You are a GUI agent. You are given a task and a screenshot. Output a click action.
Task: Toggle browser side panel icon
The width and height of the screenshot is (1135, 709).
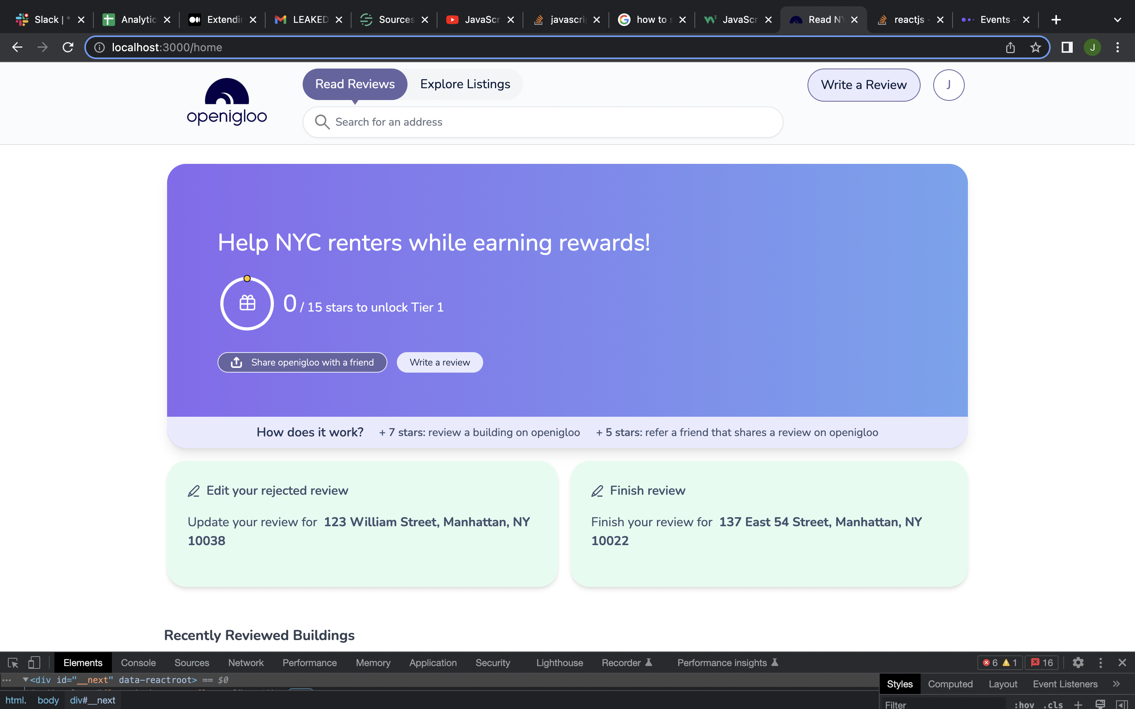pyautogui.click(x=1067, y=47)
